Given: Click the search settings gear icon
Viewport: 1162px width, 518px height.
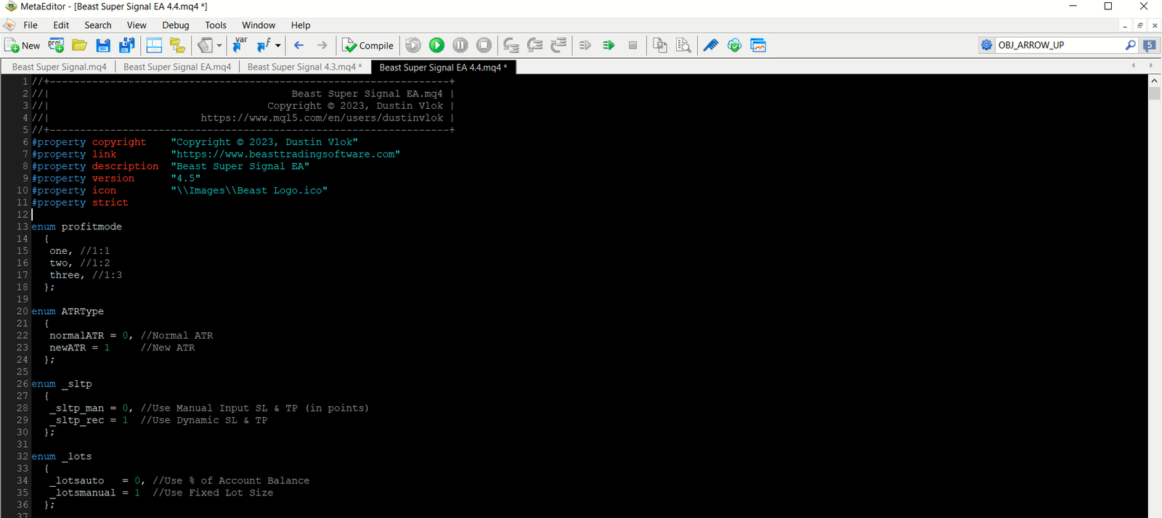Looking at the screenshot, I should pyautogui.click(x=986, y=45).
